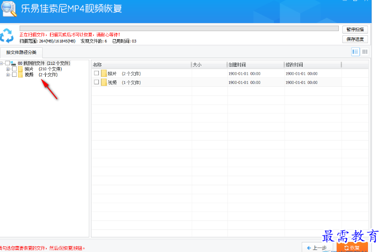
Task: Click the drive icon beside 找到的文件
Action: 13,63
